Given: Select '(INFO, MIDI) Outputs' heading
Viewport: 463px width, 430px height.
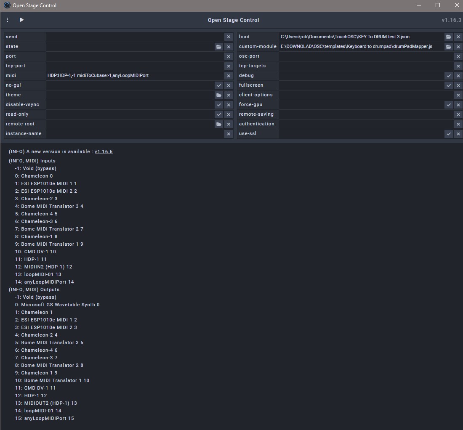Looking at the screenshot, I should pos(34,289).
